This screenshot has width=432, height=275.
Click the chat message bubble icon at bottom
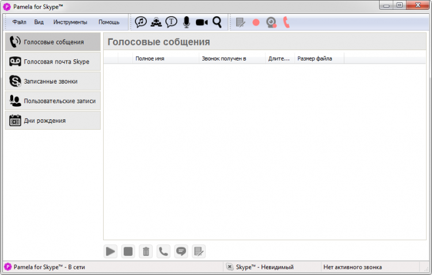181,251
